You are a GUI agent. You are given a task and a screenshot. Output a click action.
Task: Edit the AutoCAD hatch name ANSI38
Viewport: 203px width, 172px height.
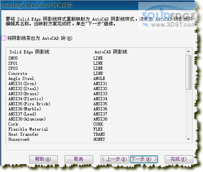pos(100,119)
